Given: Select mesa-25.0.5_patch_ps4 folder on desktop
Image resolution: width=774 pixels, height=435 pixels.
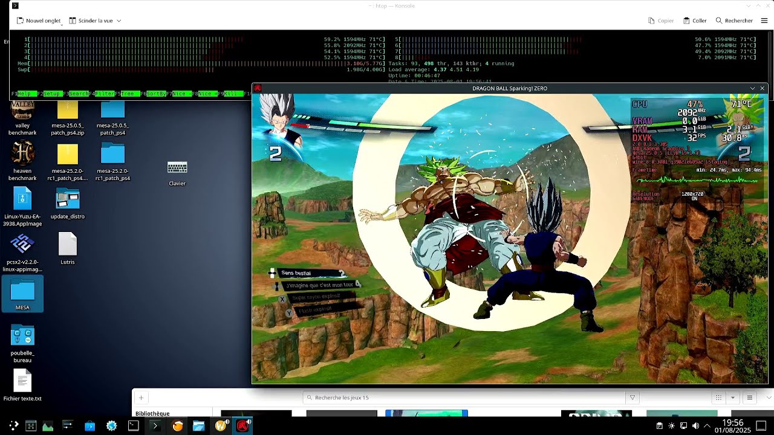Looking at the screenshot, I should [x=112, y=118].
